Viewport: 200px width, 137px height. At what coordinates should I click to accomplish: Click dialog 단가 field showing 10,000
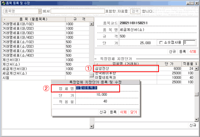[107, 95]
